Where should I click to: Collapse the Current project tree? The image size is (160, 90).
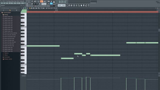[7, 12]
